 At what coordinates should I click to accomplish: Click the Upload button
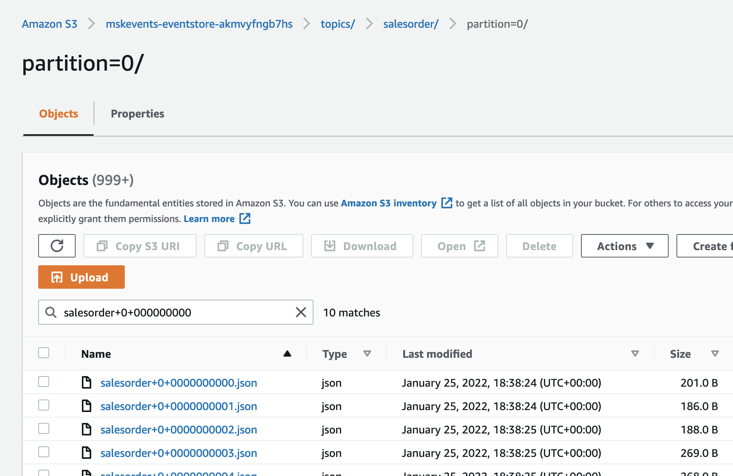pyautogui.click(x=81, y=277)
